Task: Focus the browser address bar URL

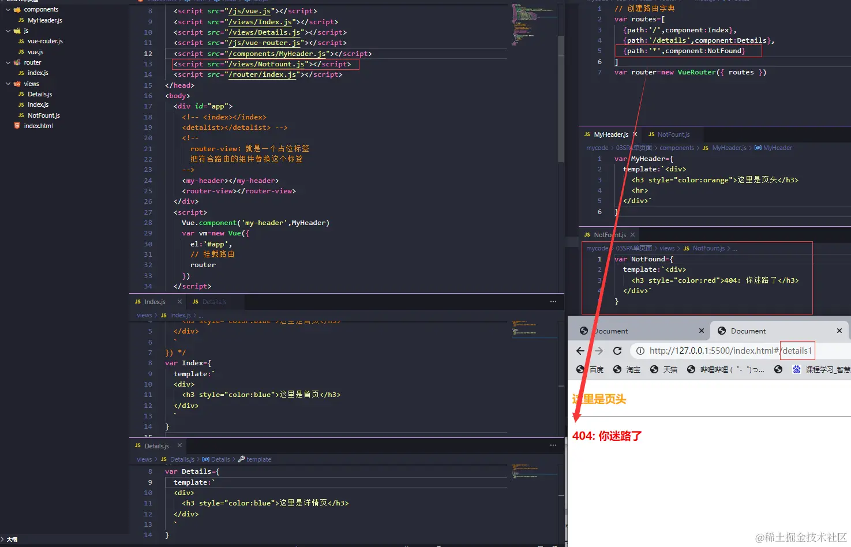Action: tap(730, 351)
